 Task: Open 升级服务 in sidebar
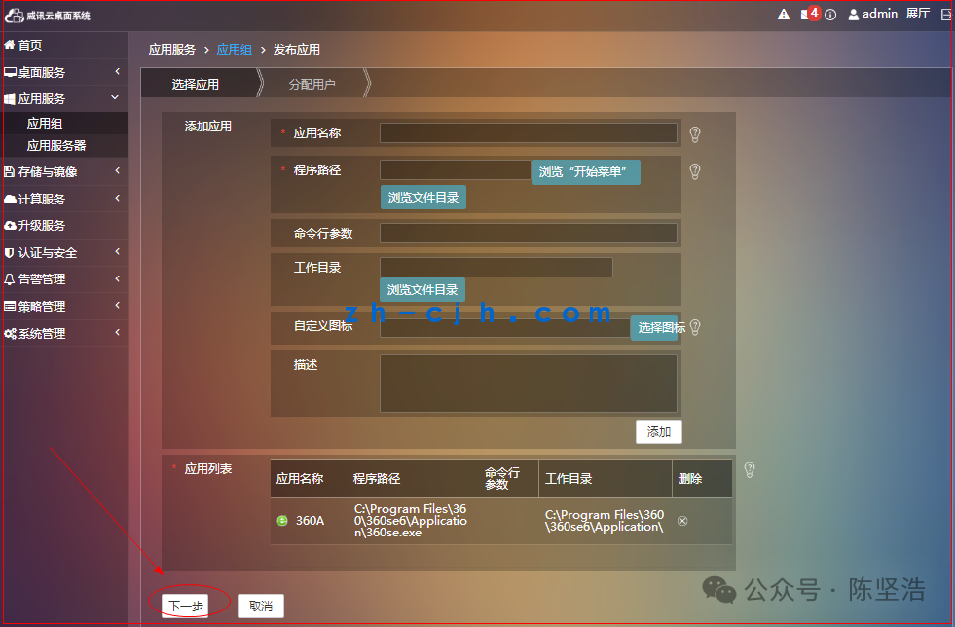64,226
